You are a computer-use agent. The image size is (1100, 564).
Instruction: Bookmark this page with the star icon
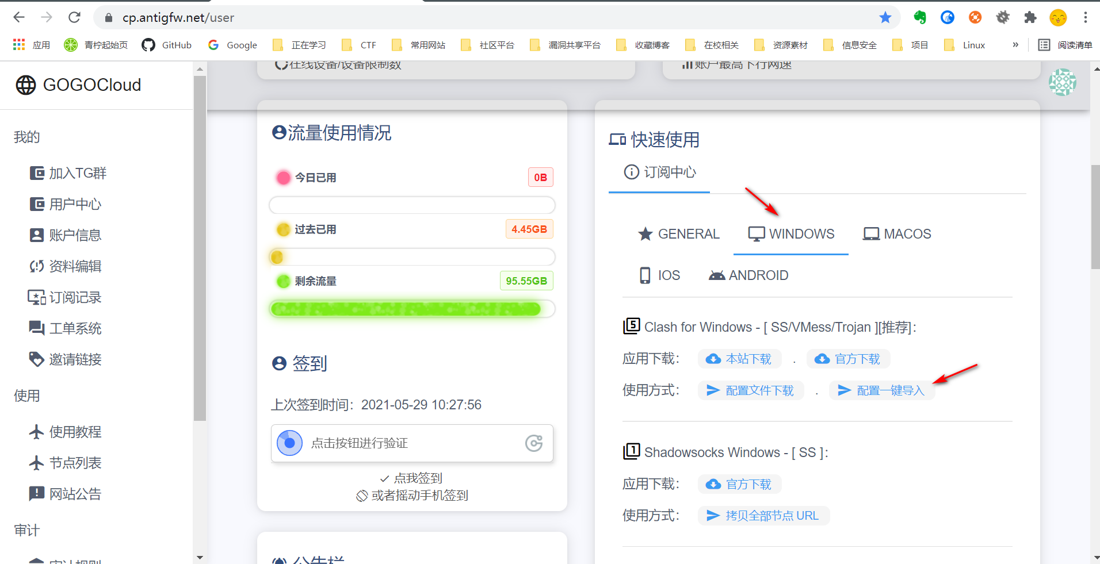885,17
